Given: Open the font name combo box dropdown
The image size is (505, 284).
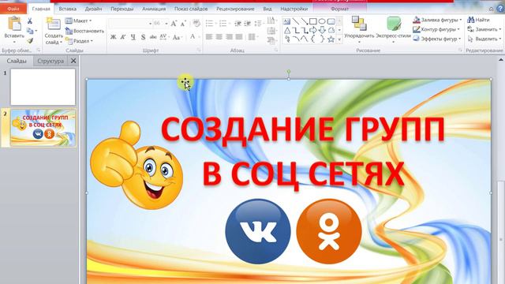Looking at the screenshot, I should coord(150,24).
